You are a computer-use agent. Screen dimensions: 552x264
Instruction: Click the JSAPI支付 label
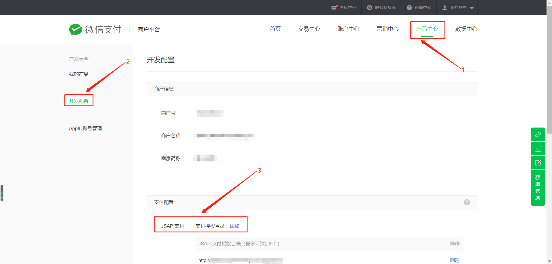pyautogui.click(x=172, y=226)
